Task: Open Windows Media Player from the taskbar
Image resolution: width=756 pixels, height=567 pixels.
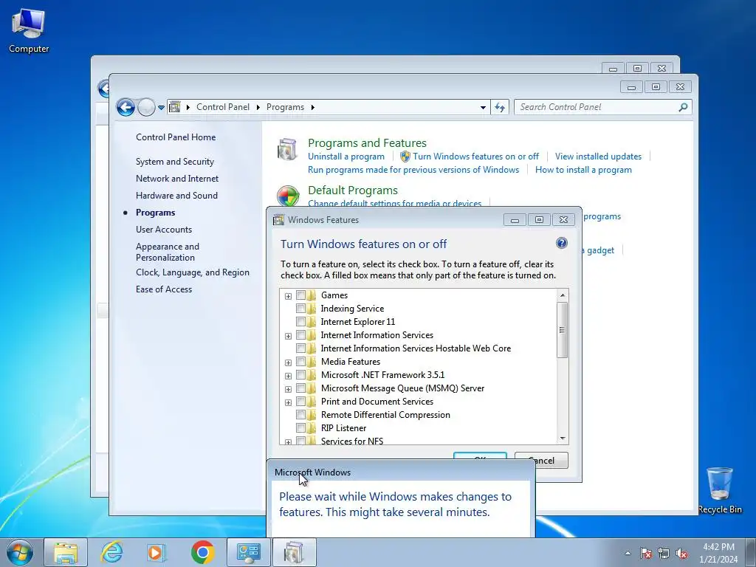Action: [x=157, y=552]
